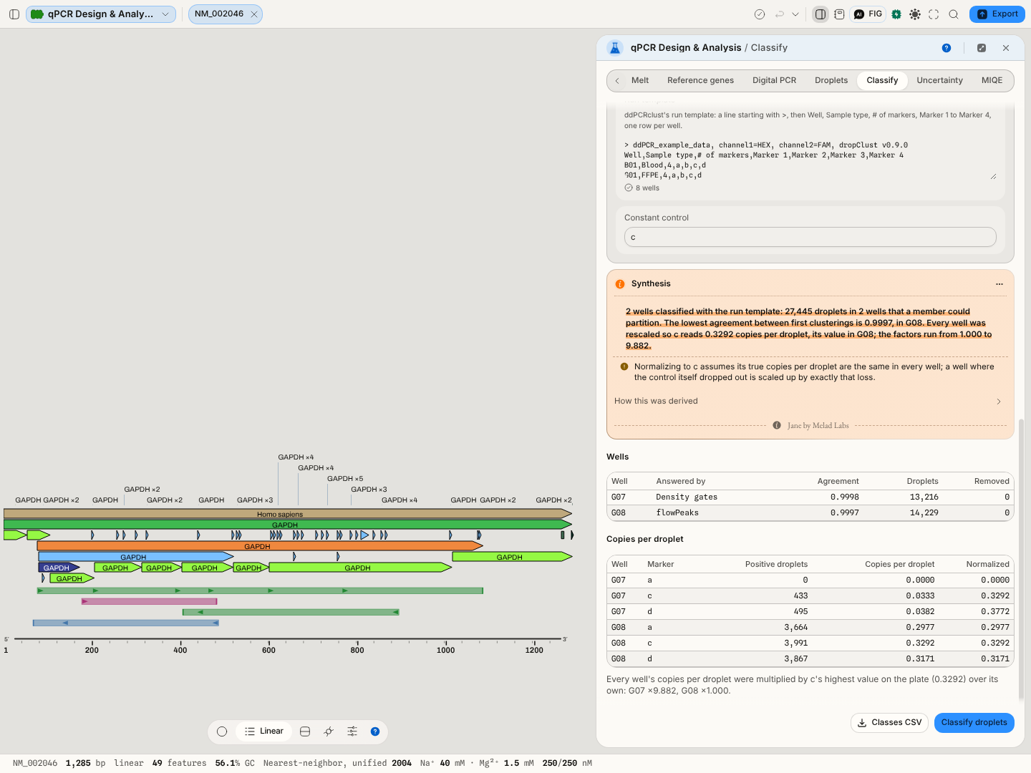Toggle the left sidebar panel icon

(x=14, y=14)
